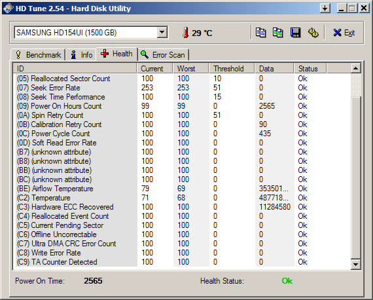
Task: Select the Ultra DMA CRC Error Count row
Action: click(182, 244)
